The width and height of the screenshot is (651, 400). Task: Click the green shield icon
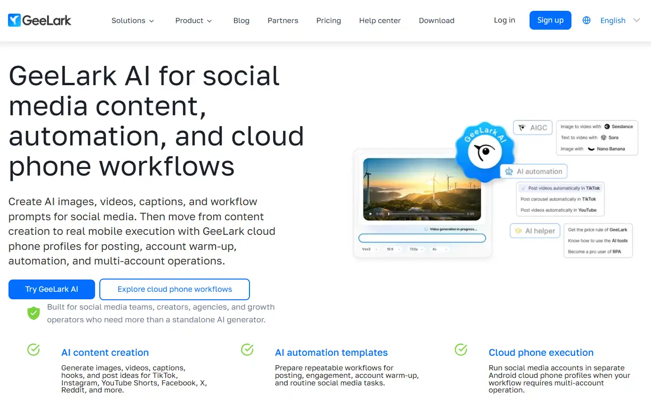[x=33, y=313]
